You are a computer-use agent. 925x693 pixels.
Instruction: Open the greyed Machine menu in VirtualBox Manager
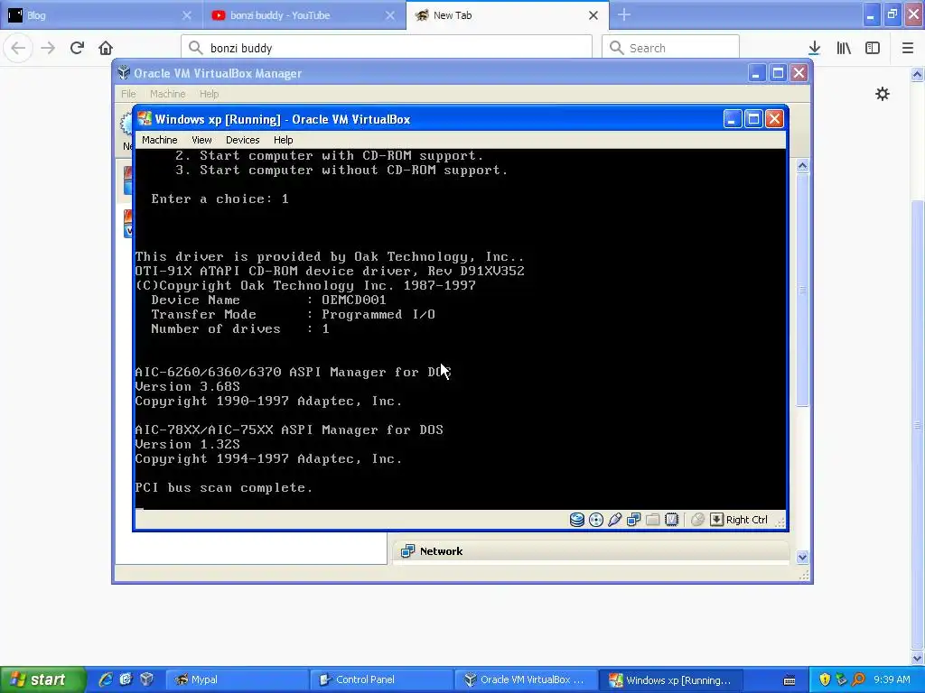[x=167, y=94]
